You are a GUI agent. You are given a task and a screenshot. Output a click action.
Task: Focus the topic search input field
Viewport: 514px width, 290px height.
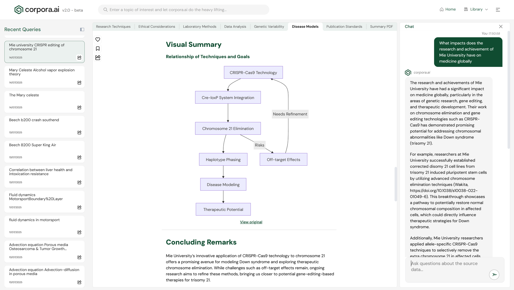click(x=183, y=10)
